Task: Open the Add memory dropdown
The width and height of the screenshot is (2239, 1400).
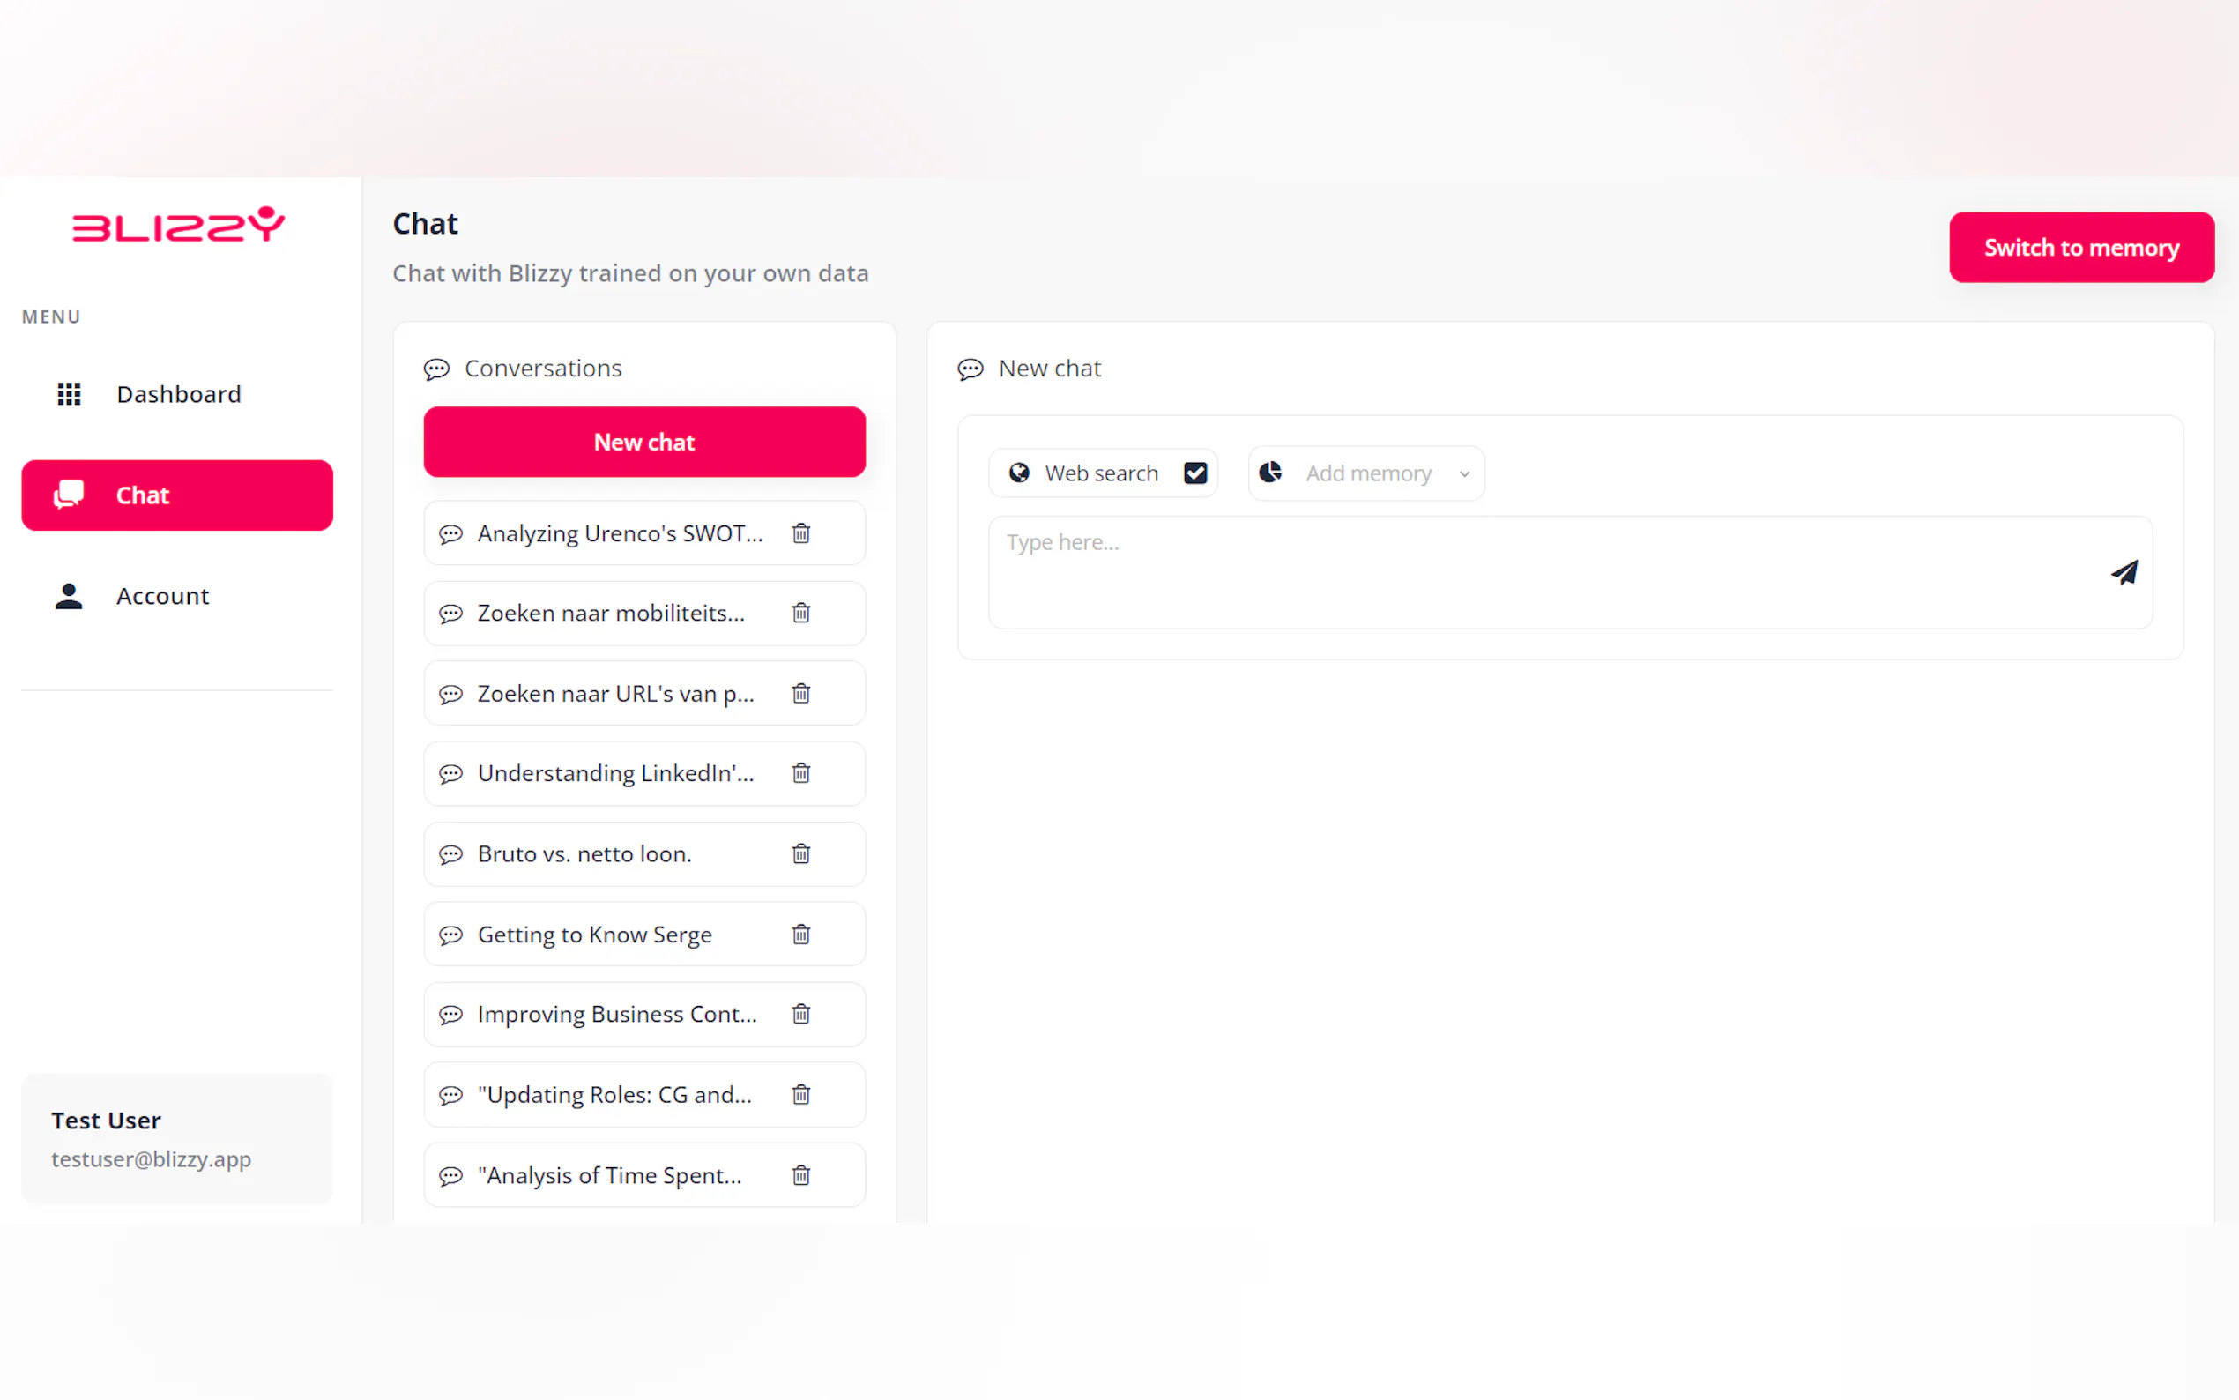Action: pos(1367,473)
